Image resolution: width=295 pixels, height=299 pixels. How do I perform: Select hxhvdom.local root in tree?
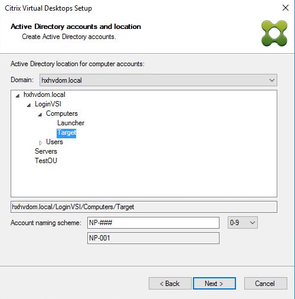click(44, 95)
